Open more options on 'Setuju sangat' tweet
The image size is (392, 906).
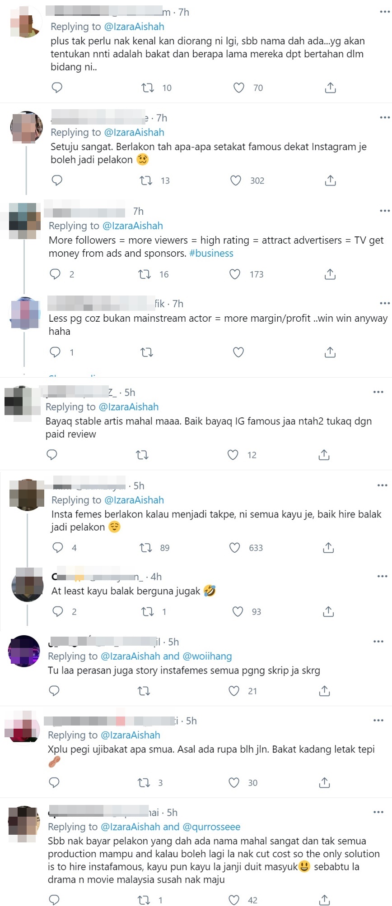tap(385, 118)
